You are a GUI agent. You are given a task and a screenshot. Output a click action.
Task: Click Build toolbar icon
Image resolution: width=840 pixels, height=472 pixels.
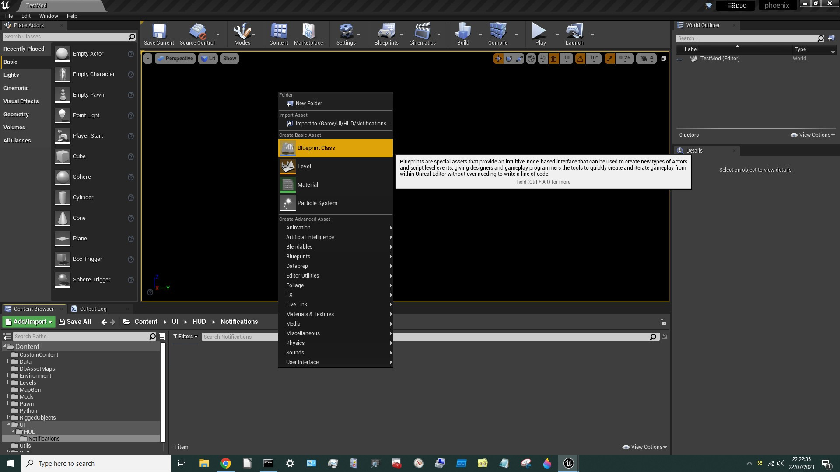[x=463, y=34]
